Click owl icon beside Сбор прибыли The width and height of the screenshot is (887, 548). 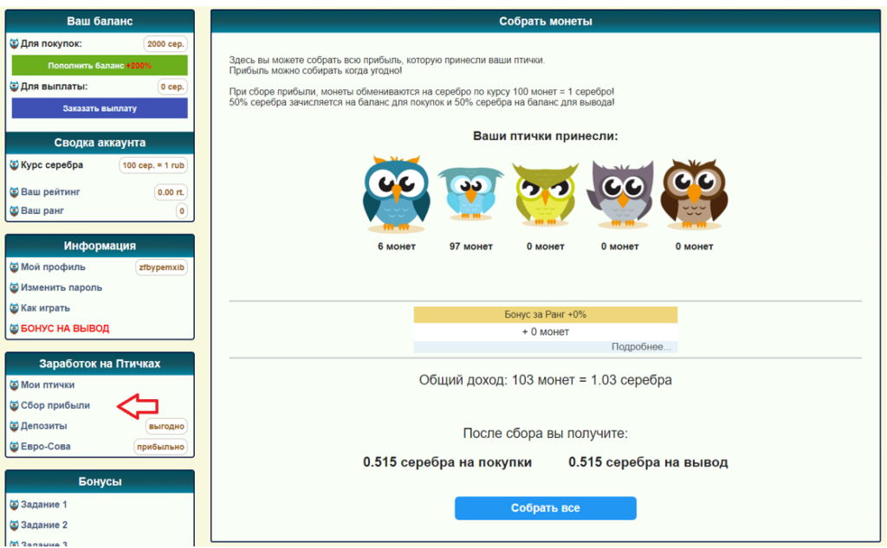click(14, 405)
